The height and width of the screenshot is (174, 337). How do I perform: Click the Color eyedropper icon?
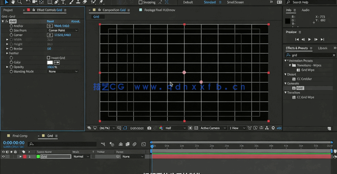57,62
